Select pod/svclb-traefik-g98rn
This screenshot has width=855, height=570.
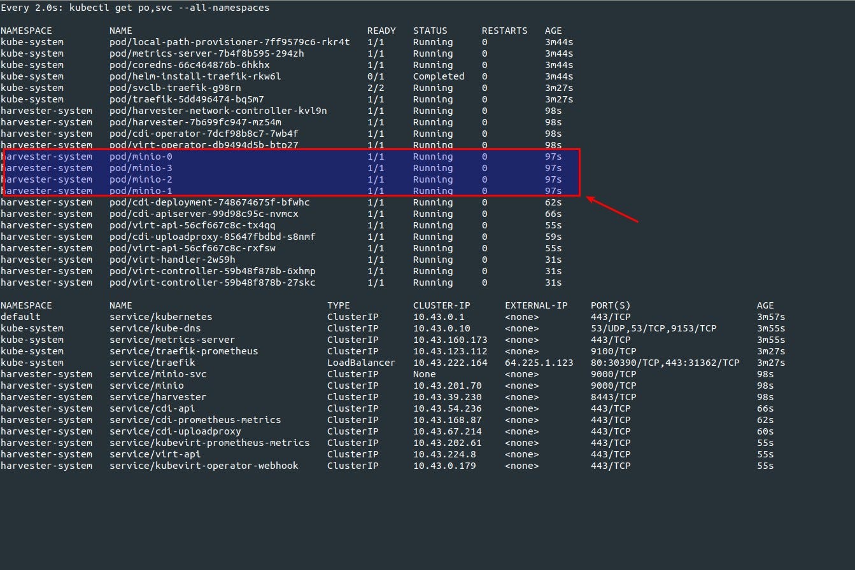point(175,88)
